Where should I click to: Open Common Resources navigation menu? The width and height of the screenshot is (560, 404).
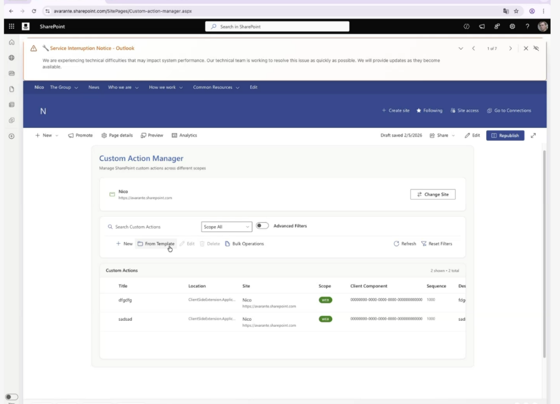tap(215, 87)
